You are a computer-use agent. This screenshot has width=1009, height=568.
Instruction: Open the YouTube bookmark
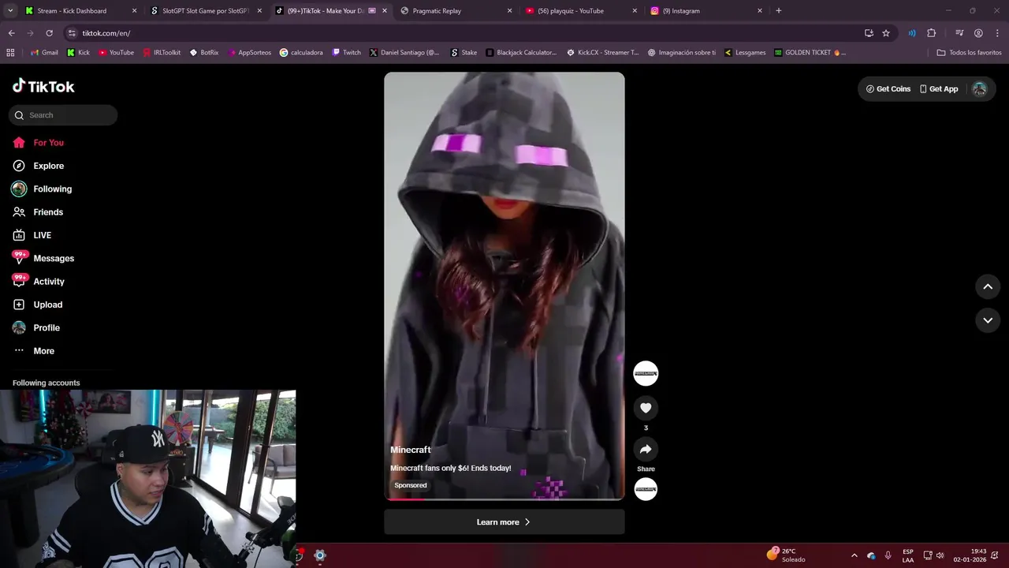pyautogui.click(x=115, y=53)
